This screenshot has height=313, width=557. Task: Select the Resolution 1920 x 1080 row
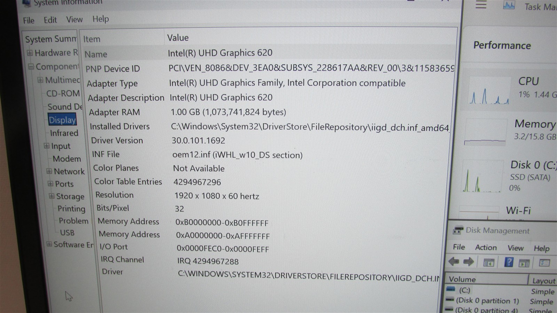[270, 195]
